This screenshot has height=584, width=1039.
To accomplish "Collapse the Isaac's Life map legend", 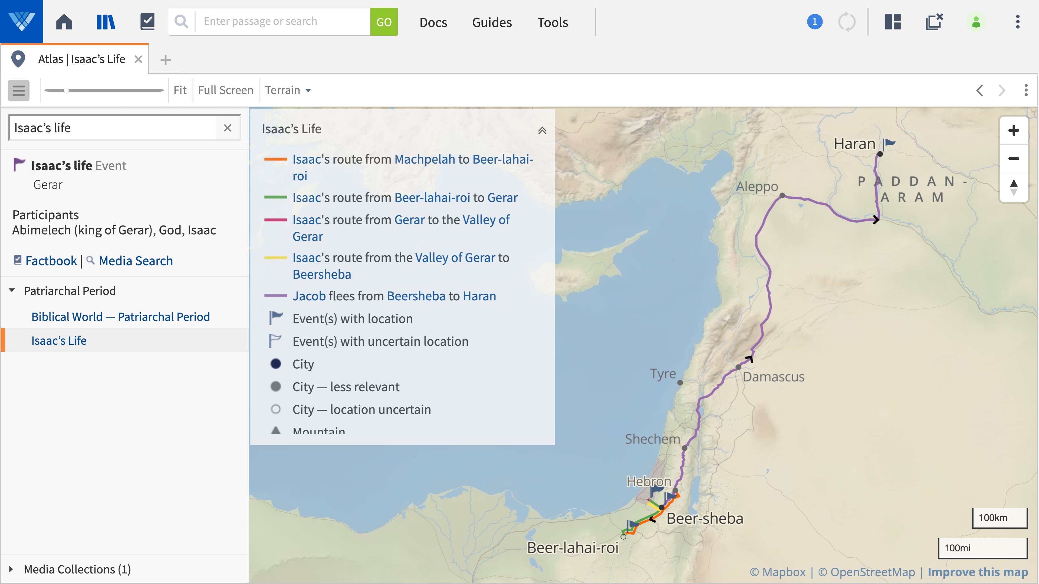I will (x=542, y=130).
